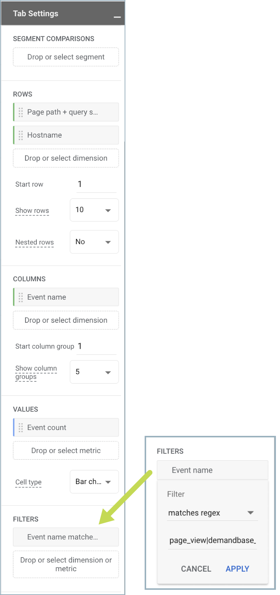Click the Start column group input field
Screen dimensions: 280x595
tap(96, 346)
